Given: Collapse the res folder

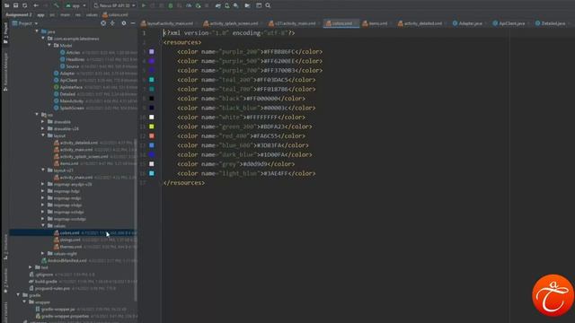Looking at the screenshot, I should coord(37,115).
